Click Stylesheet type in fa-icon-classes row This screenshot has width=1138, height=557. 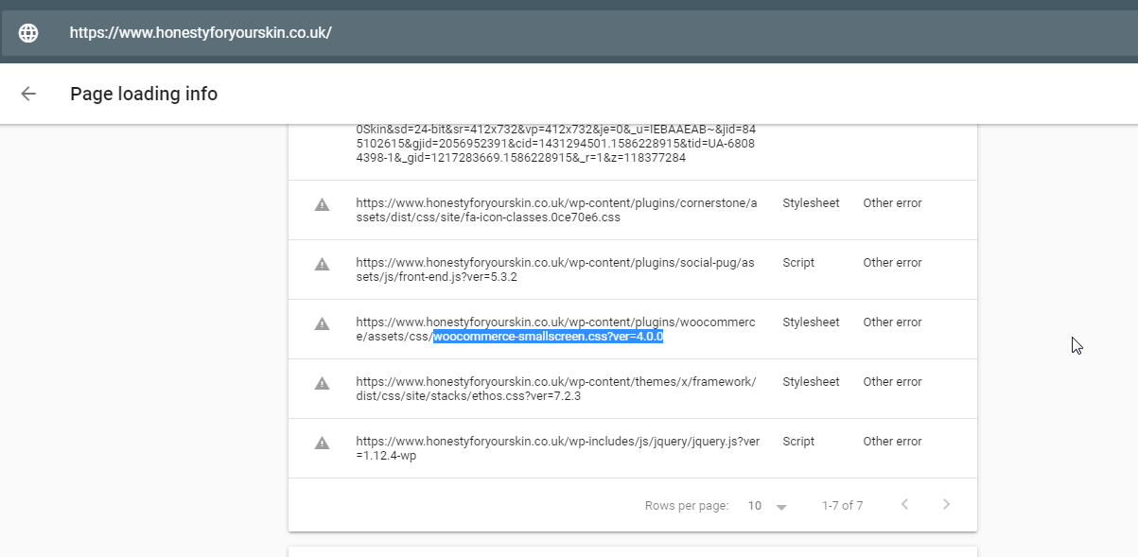tap(811, 203)
